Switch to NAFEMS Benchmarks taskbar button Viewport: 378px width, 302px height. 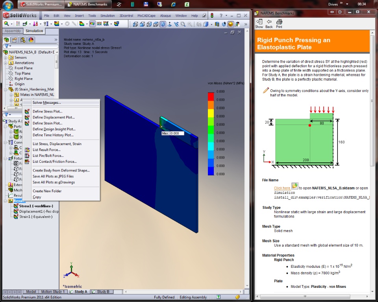click(89, 4)
